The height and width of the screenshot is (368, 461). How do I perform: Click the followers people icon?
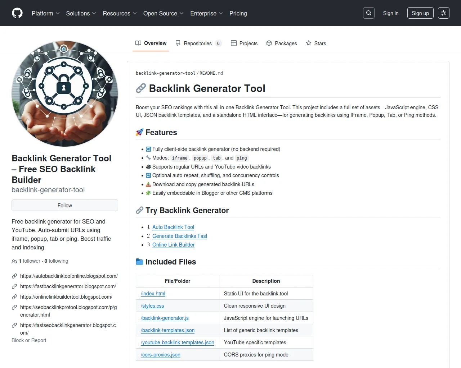pyautogui.click(x=14, y=261)
